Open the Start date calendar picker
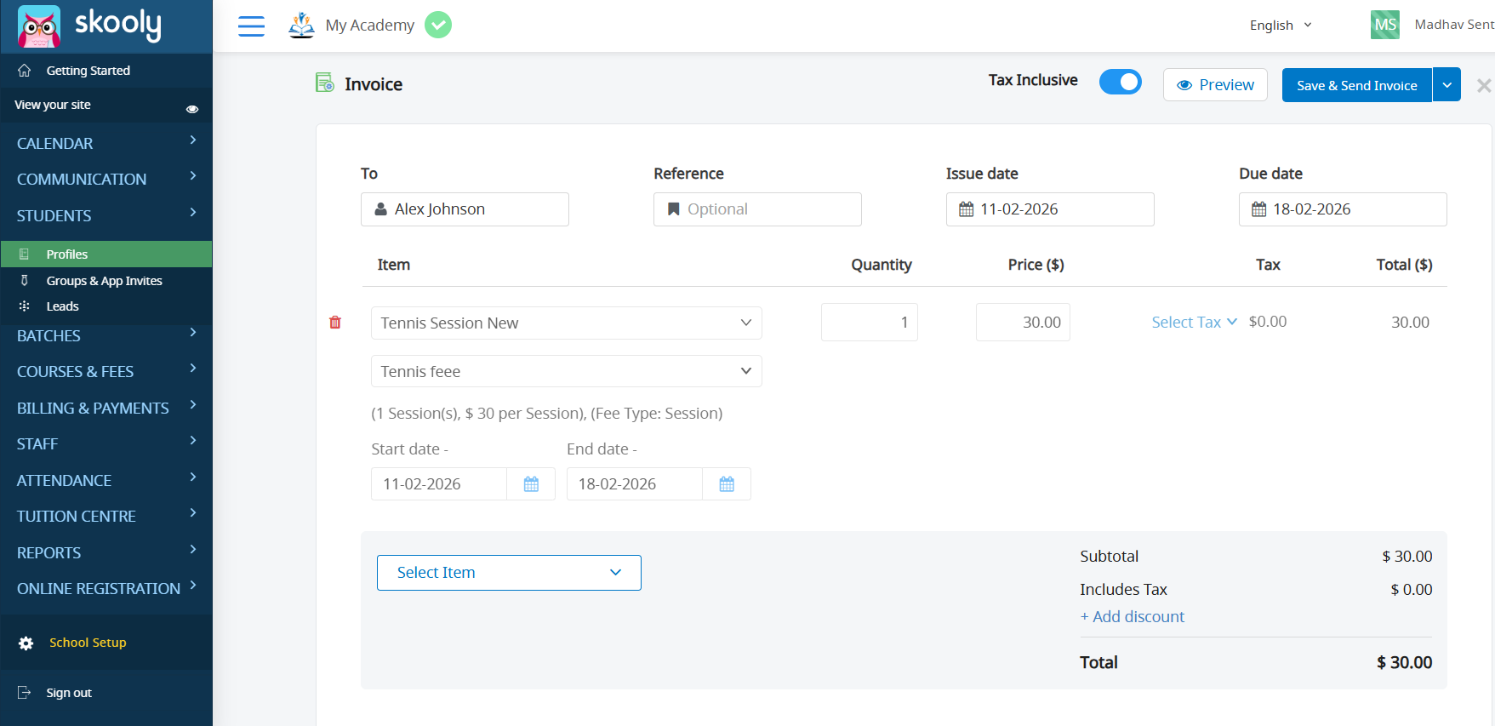The image size is (1495, 726). 531,484
